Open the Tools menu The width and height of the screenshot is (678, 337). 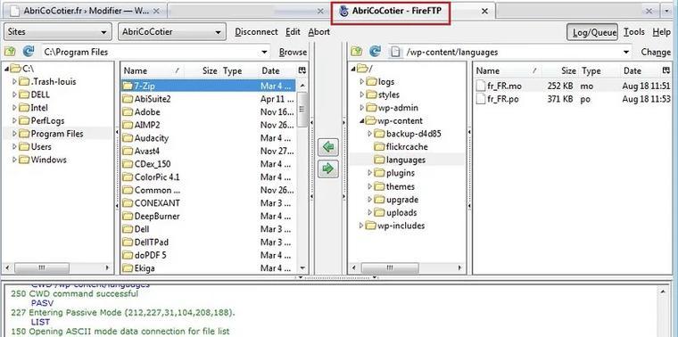(x=634, y=32)
